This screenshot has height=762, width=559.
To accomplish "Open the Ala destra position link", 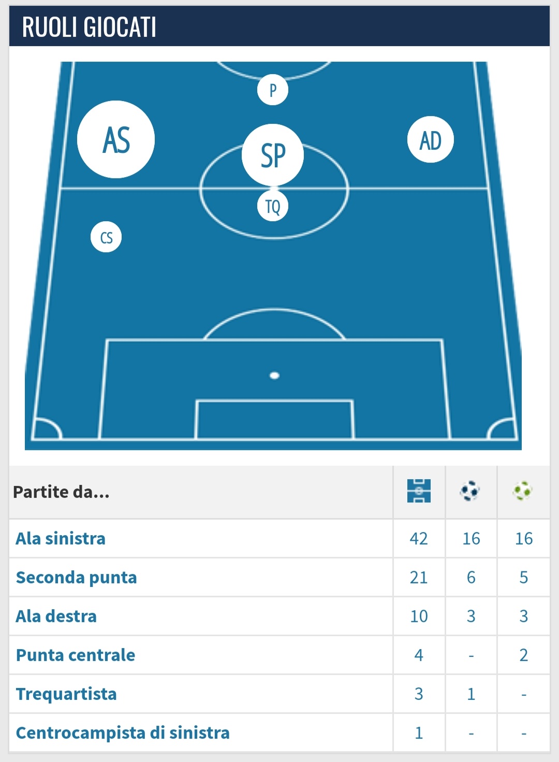I will pyautogui.click(x=56, y=616).
